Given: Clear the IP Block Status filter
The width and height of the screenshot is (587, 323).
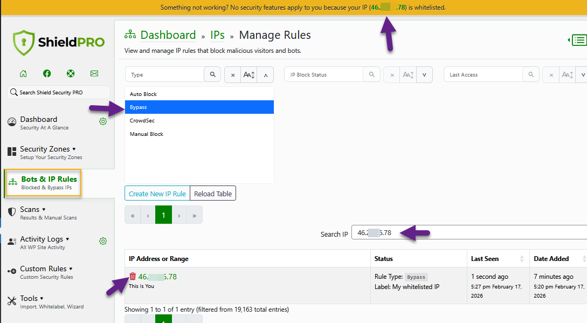Looking at the screenshot, I should point(392,75).
